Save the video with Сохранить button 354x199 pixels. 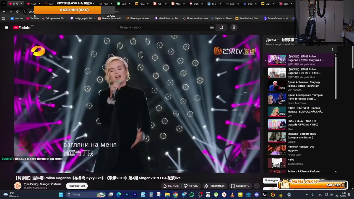[240, 186]
